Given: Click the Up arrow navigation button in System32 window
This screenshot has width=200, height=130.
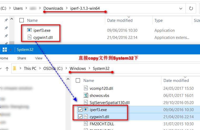Looking at the screenshot, I should coord(7,69).
